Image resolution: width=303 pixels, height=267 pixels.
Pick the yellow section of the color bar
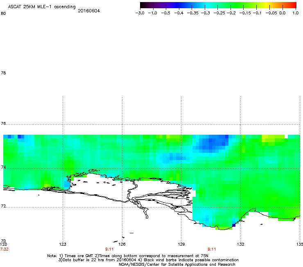267,5
